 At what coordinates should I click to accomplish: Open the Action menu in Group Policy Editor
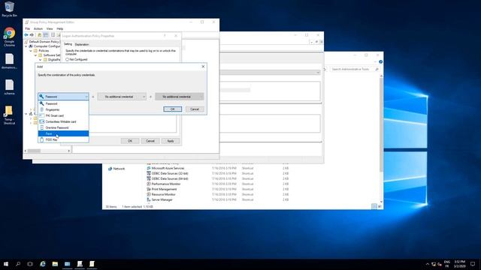(38, 28)
